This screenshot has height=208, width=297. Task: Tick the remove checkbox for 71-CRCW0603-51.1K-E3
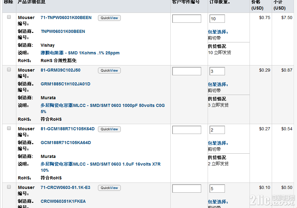pyautogui.click(x=9, y=187)
